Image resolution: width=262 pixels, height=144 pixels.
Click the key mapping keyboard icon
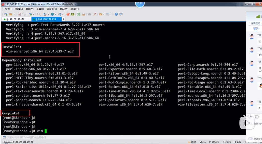(90, 14)
